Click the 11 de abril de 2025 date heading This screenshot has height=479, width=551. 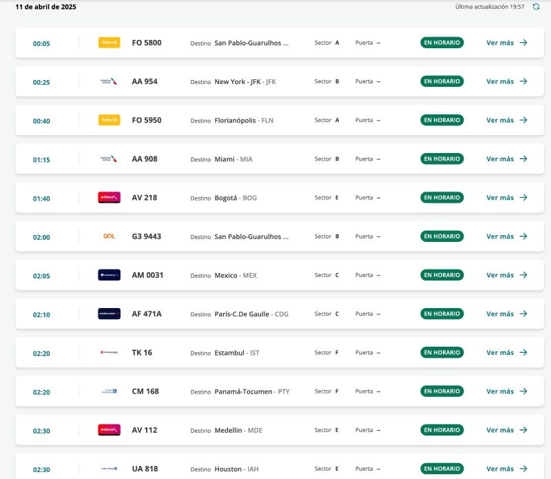pyautogui.click(x=45, y=7)
